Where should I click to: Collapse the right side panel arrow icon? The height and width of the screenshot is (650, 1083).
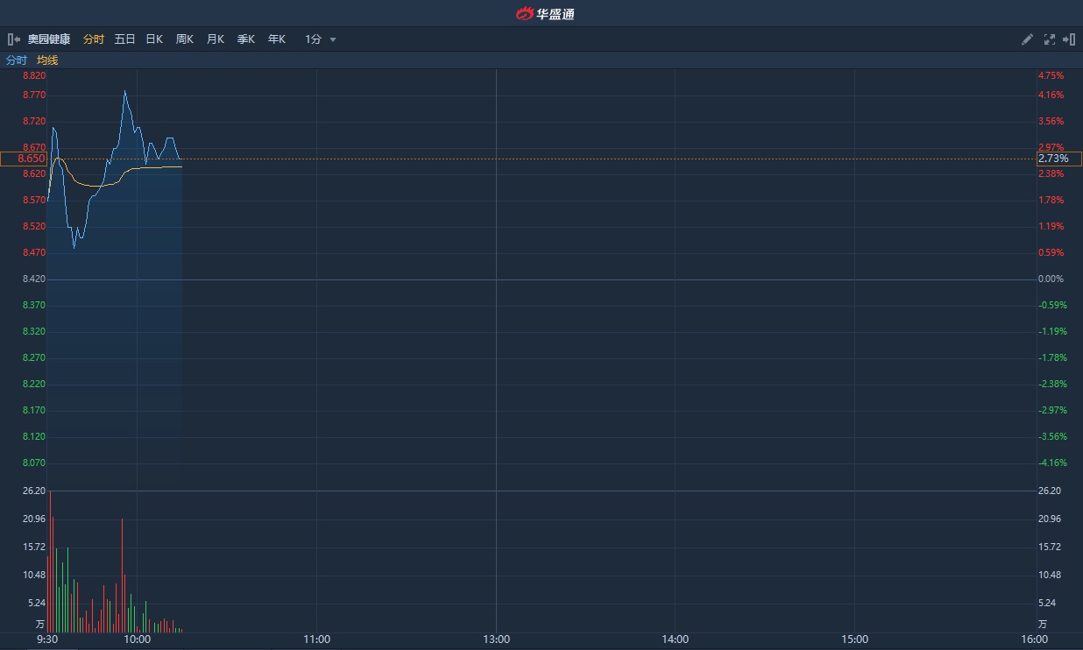1069,39
